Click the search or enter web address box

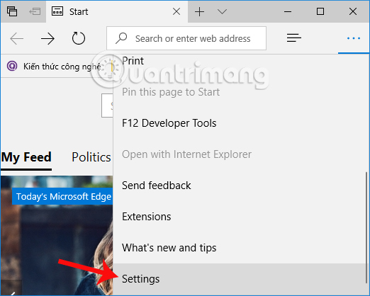pos(186,38)
